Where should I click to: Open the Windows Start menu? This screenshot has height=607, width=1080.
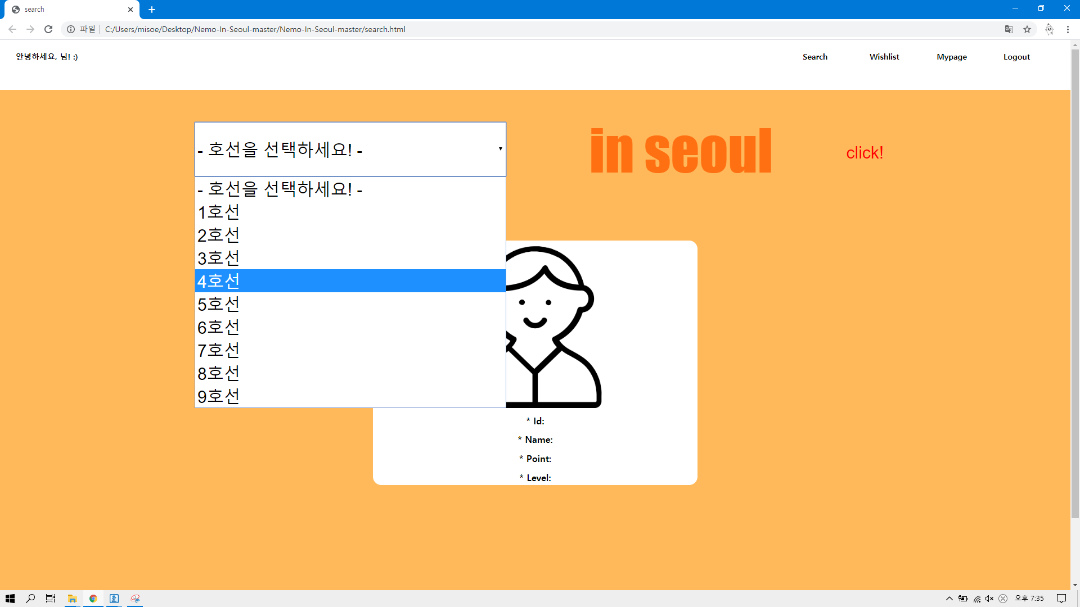pyautogui.click(x=10, y=599)
